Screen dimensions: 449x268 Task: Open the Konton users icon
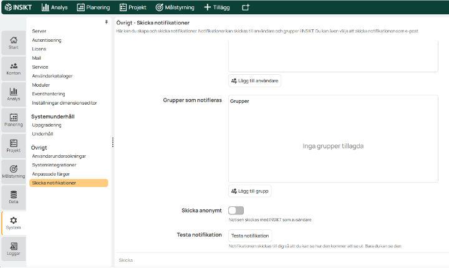[x=13, y=68]
